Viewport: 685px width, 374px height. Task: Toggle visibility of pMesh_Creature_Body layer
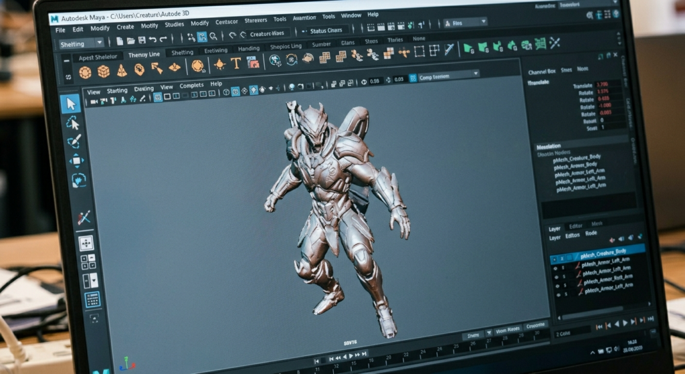553,258
